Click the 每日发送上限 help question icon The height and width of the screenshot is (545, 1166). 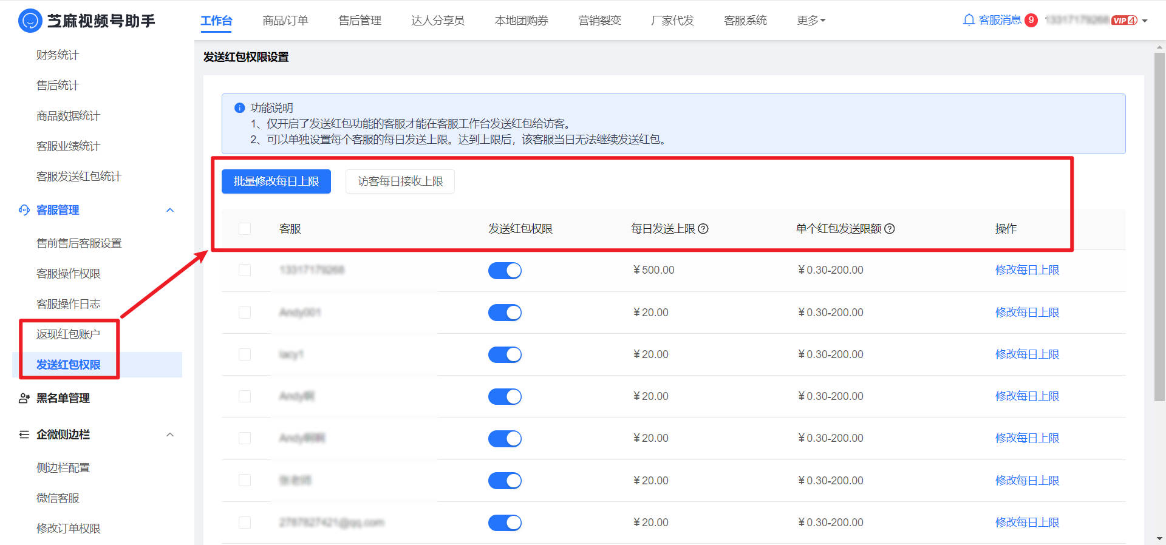pyautogui.click(x=703, y=229)
